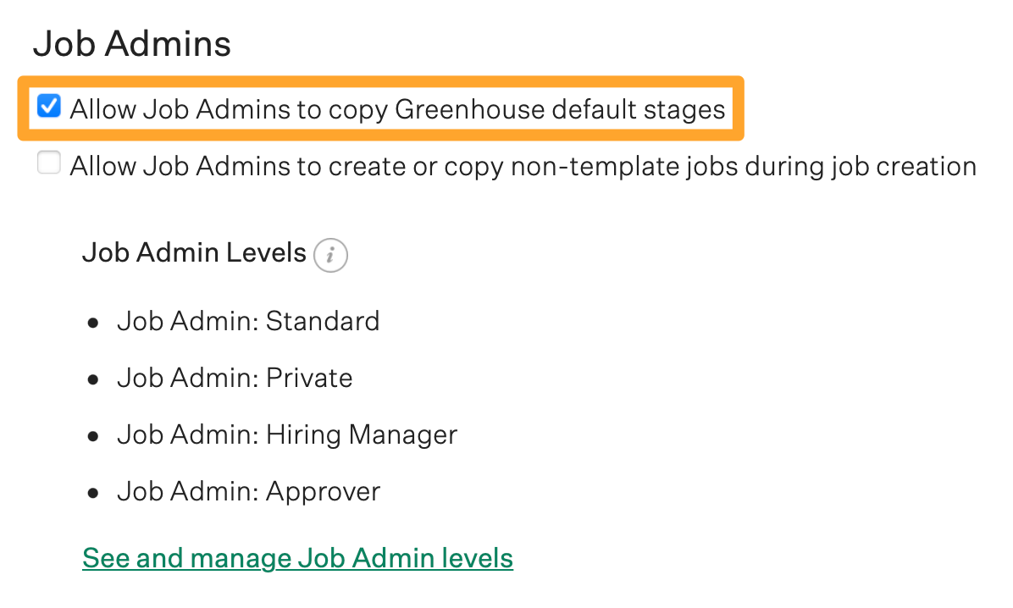Click the info icon beside "Job Admin Levels"
The height and width of the screenshot is (608, 1013).
pos(330,255)
